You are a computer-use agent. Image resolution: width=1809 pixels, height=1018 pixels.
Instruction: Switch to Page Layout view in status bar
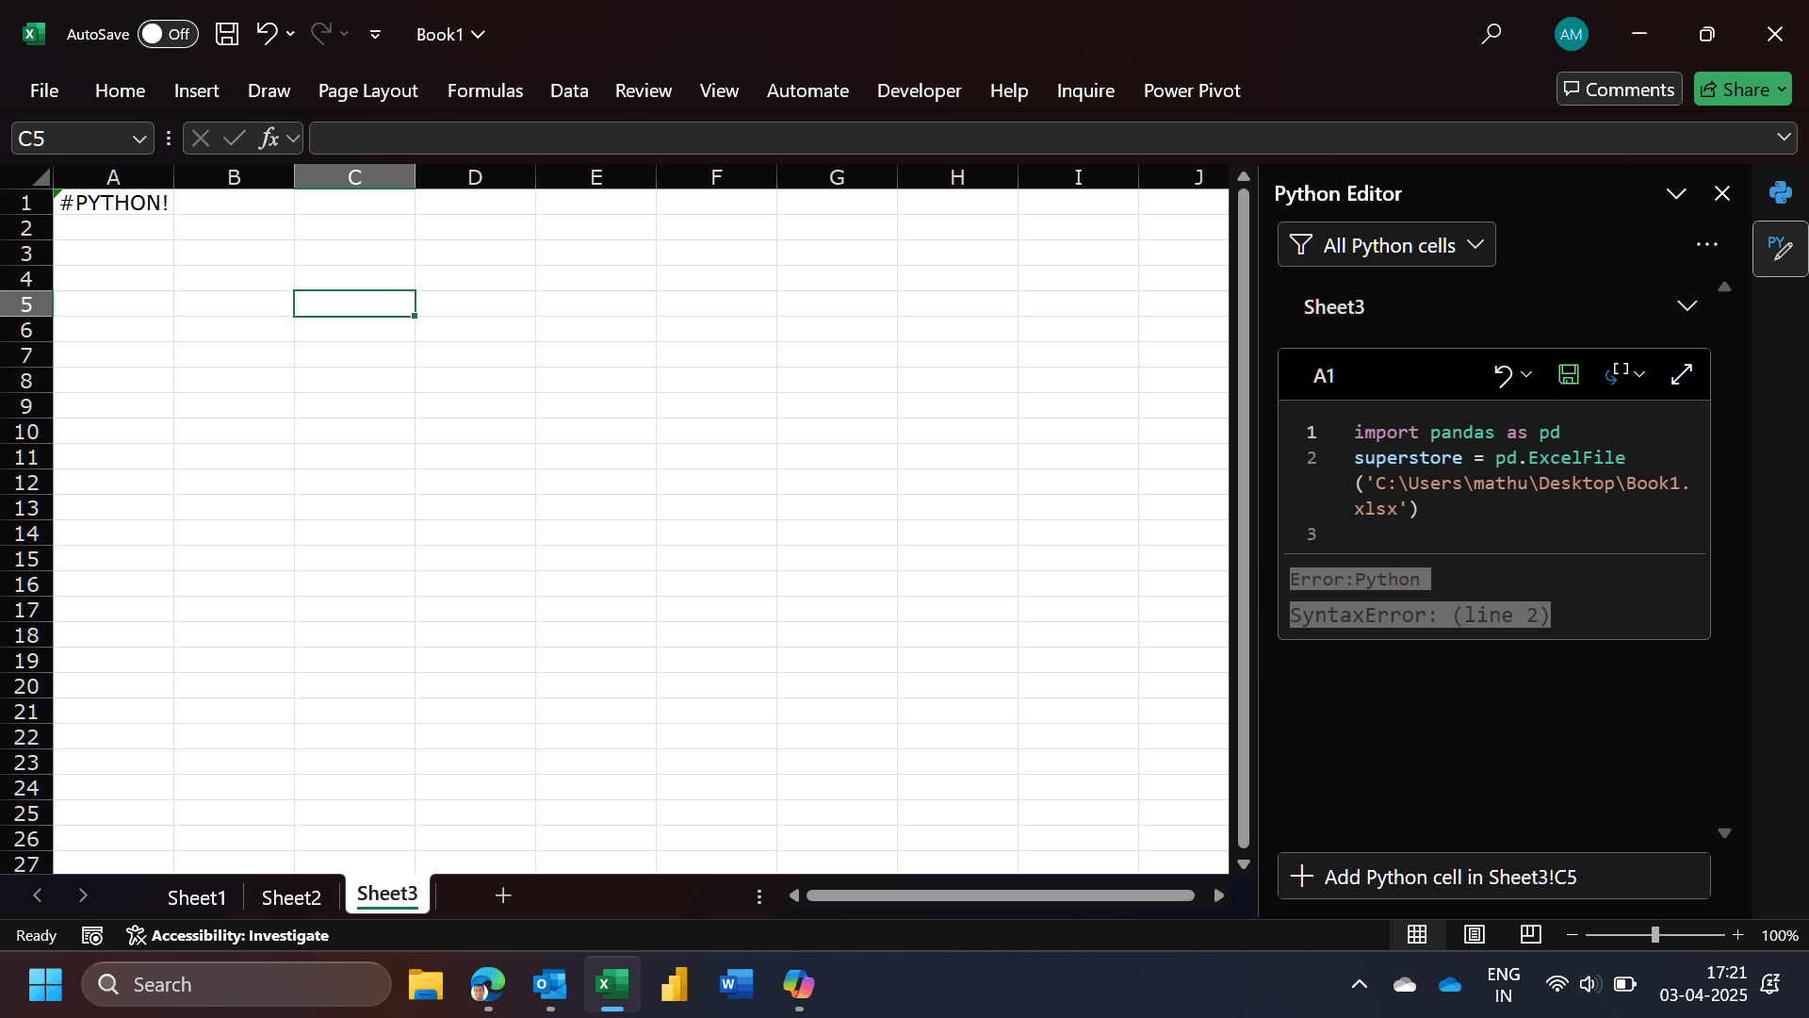(x=1475, y=935)
